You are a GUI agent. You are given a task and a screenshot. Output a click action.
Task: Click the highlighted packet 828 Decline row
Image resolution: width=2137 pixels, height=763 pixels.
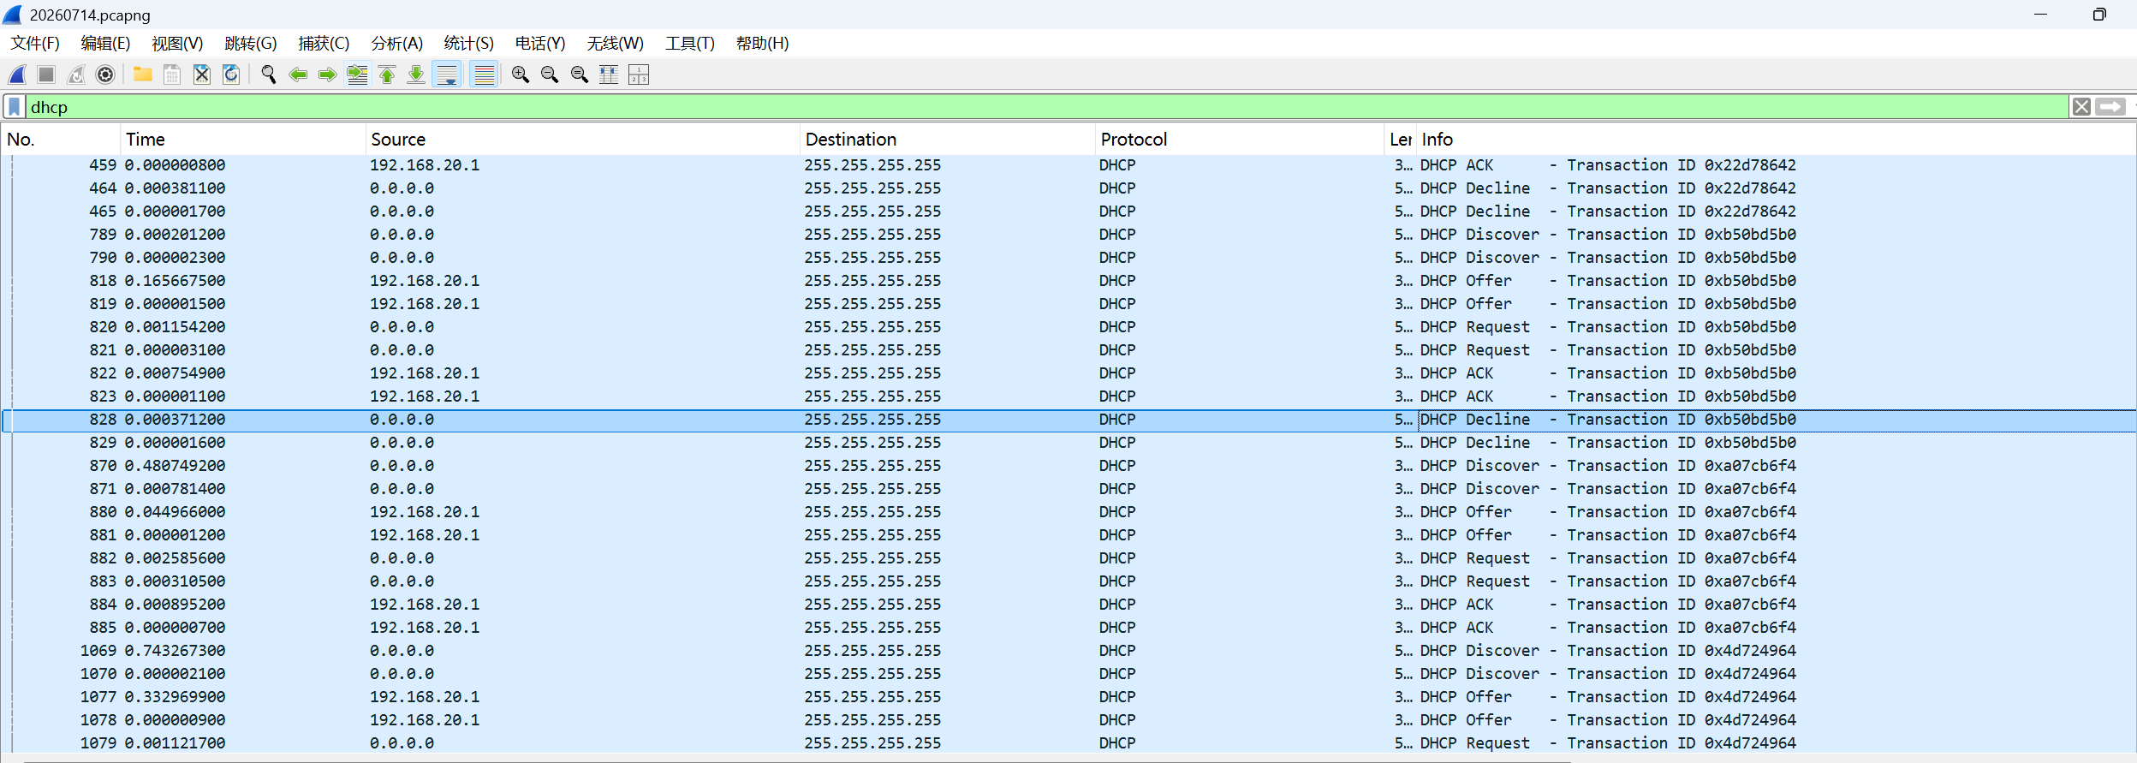[1068, 420]
